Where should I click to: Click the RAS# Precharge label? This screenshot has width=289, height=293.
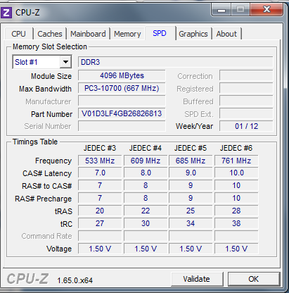click(44, 199)
